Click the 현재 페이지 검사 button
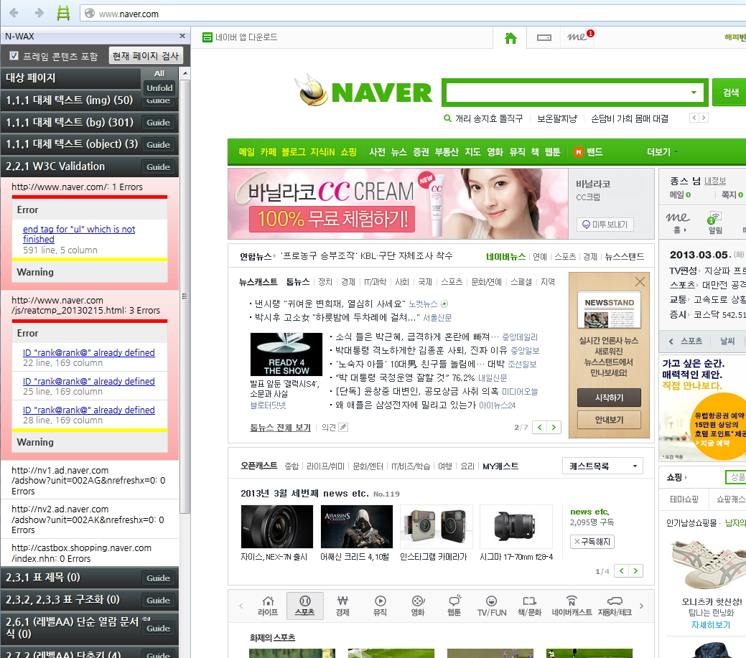The width and height of the screenshot is (746, 658). click(x=146, y=56)
